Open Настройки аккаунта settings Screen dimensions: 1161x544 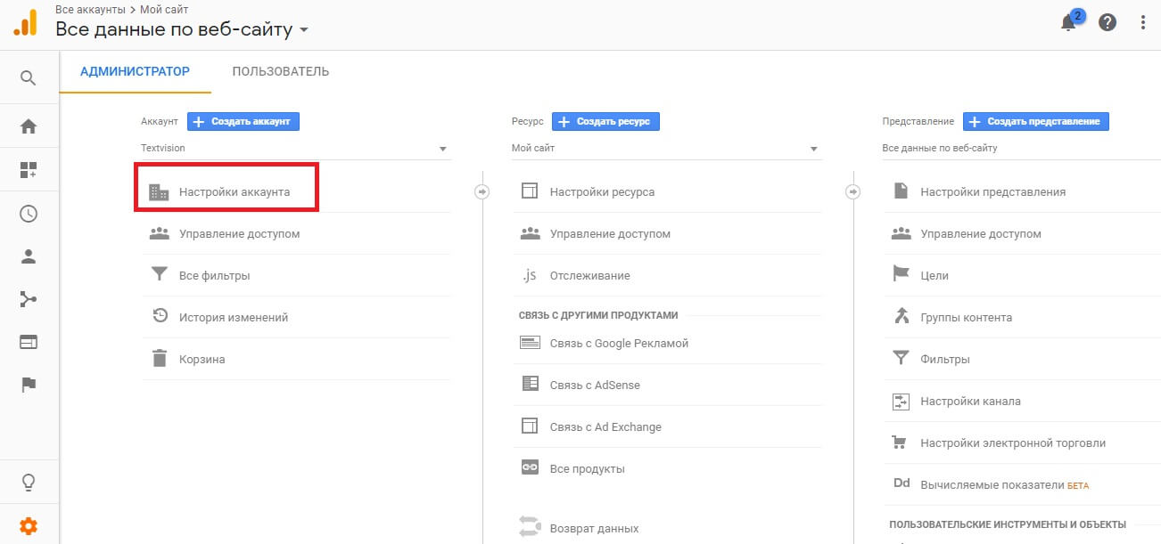tap(234, 191)
